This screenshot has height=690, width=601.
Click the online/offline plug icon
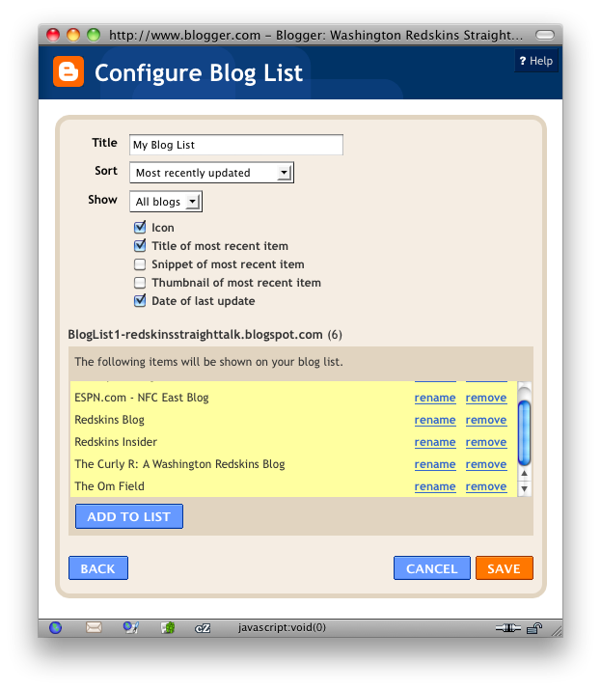(x=507, y=628)
